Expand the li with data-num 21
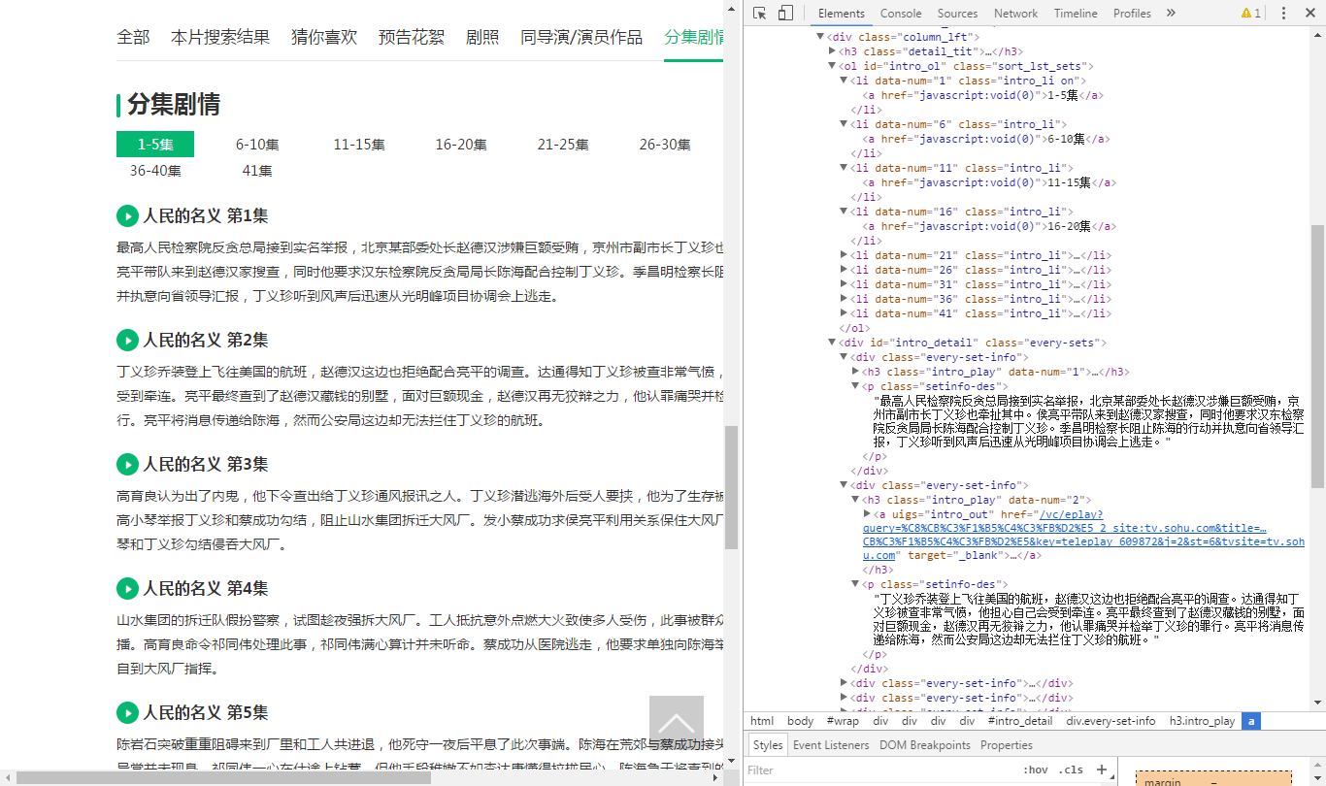 point(844,254)
